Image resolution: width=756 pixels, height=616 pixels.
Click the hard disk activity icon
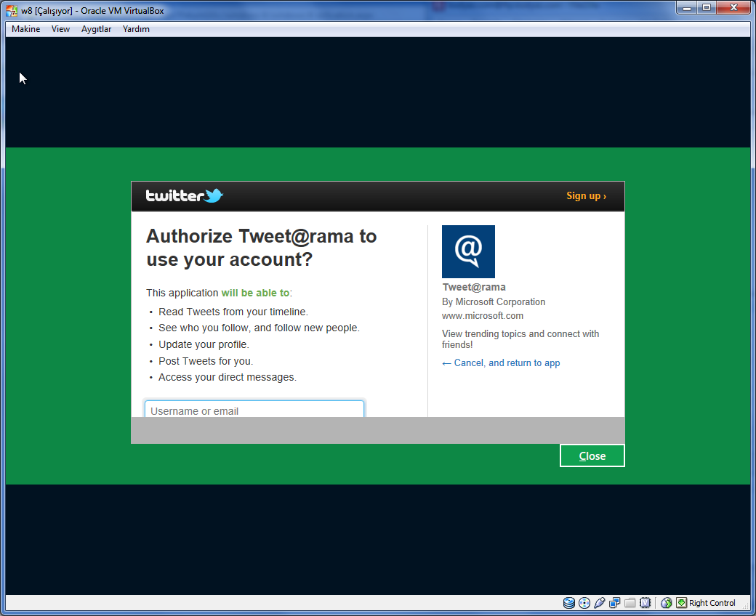[569, 602]
